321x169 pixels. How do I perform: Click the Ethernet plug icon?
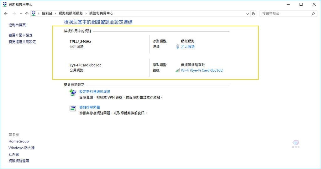[x=178, y=47]
